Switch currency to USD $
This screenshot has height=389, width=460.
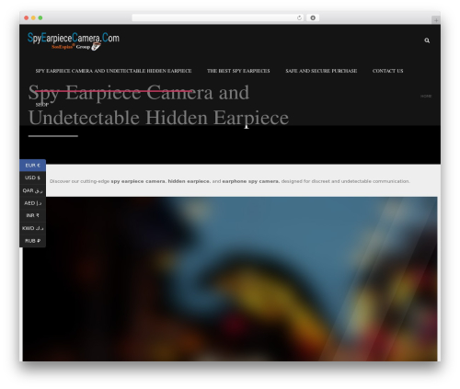pos(32,177)
